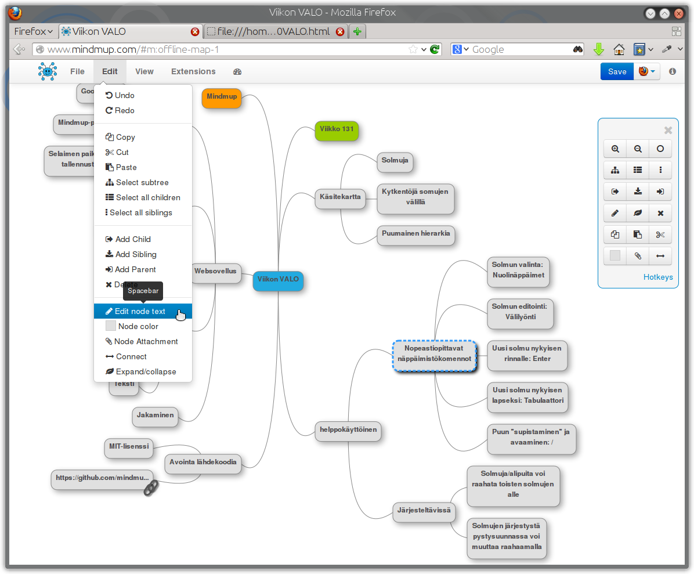The image size is (694, 574).
Task: Click the zoom in icon in floating toolbar
Action: tap(615, 149)
